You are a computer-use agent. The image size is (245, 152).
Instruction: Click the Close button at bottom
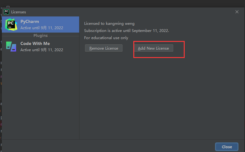226,147
